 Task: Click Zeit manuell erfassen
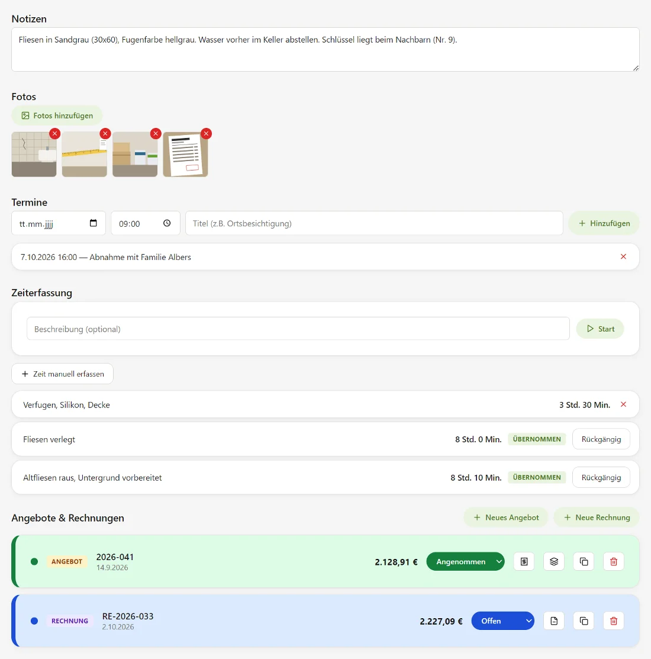pos(63,374)
